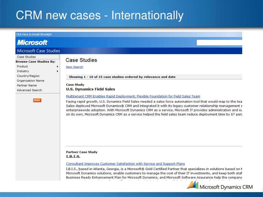Browse case studies by Partner Name
This screenshot has width=263, height=197.
pos(27,85)
